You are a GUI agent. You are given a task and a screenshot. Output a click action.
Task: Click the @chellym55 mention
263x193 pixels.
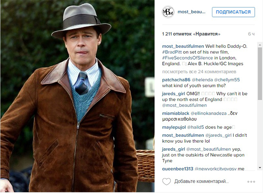[x=227, y=79]
